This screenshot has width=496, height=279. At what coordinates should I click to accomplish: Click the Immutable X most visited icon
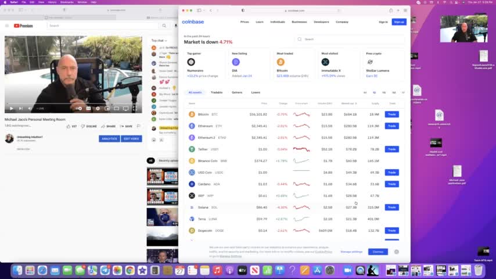tap(325, 62)
